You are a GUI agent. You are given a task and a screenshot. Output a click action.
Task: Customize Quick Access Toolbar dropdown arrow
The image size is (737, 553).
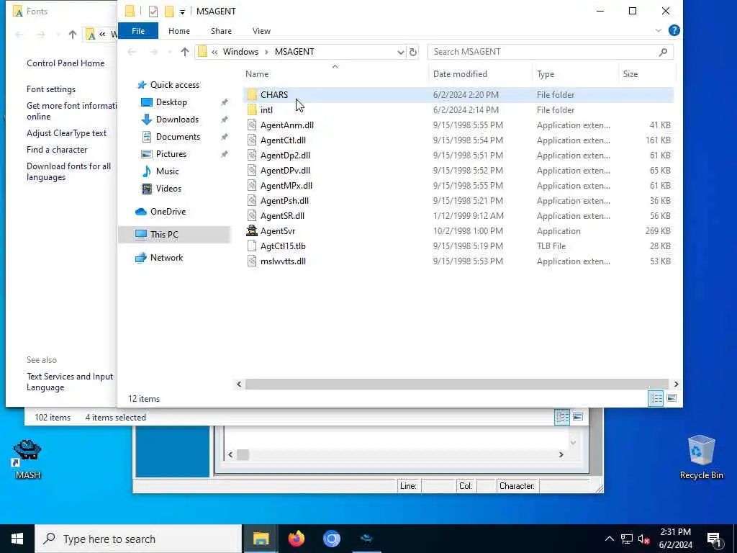(182, 12)
